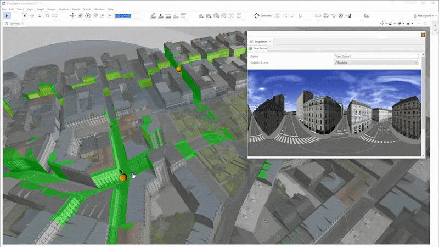The image size is (439, 247).
Task: Select the View Corridor analysis tool
Action: click(348, 16)
